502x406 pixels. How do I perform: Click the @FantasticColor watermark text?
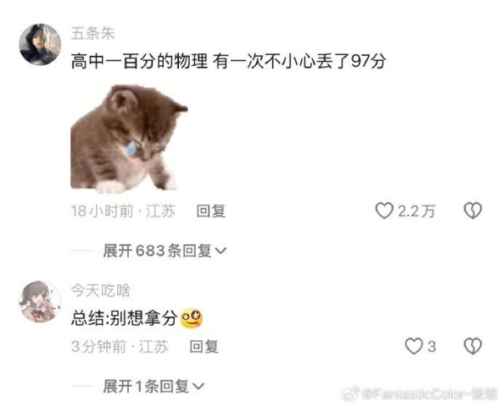(x=430, y=394)
